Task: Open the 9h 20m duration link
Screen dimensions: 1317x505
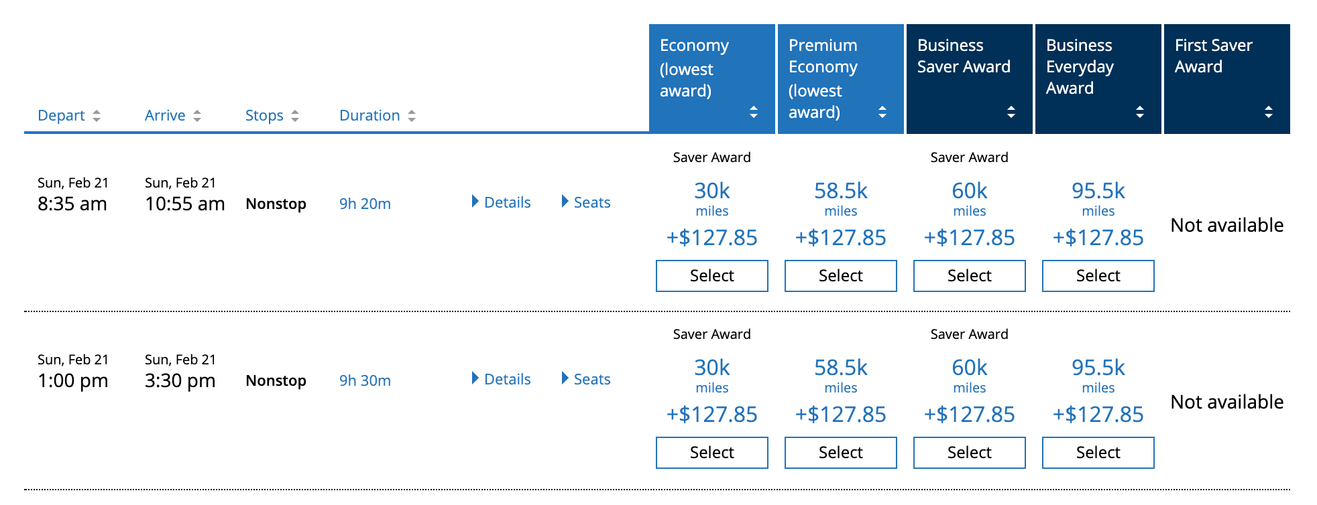Action: coord(365,204)
